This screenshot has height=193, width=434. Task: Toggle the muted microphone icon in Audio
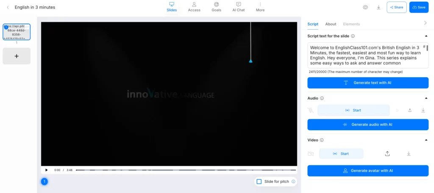[x=311, y=110]
